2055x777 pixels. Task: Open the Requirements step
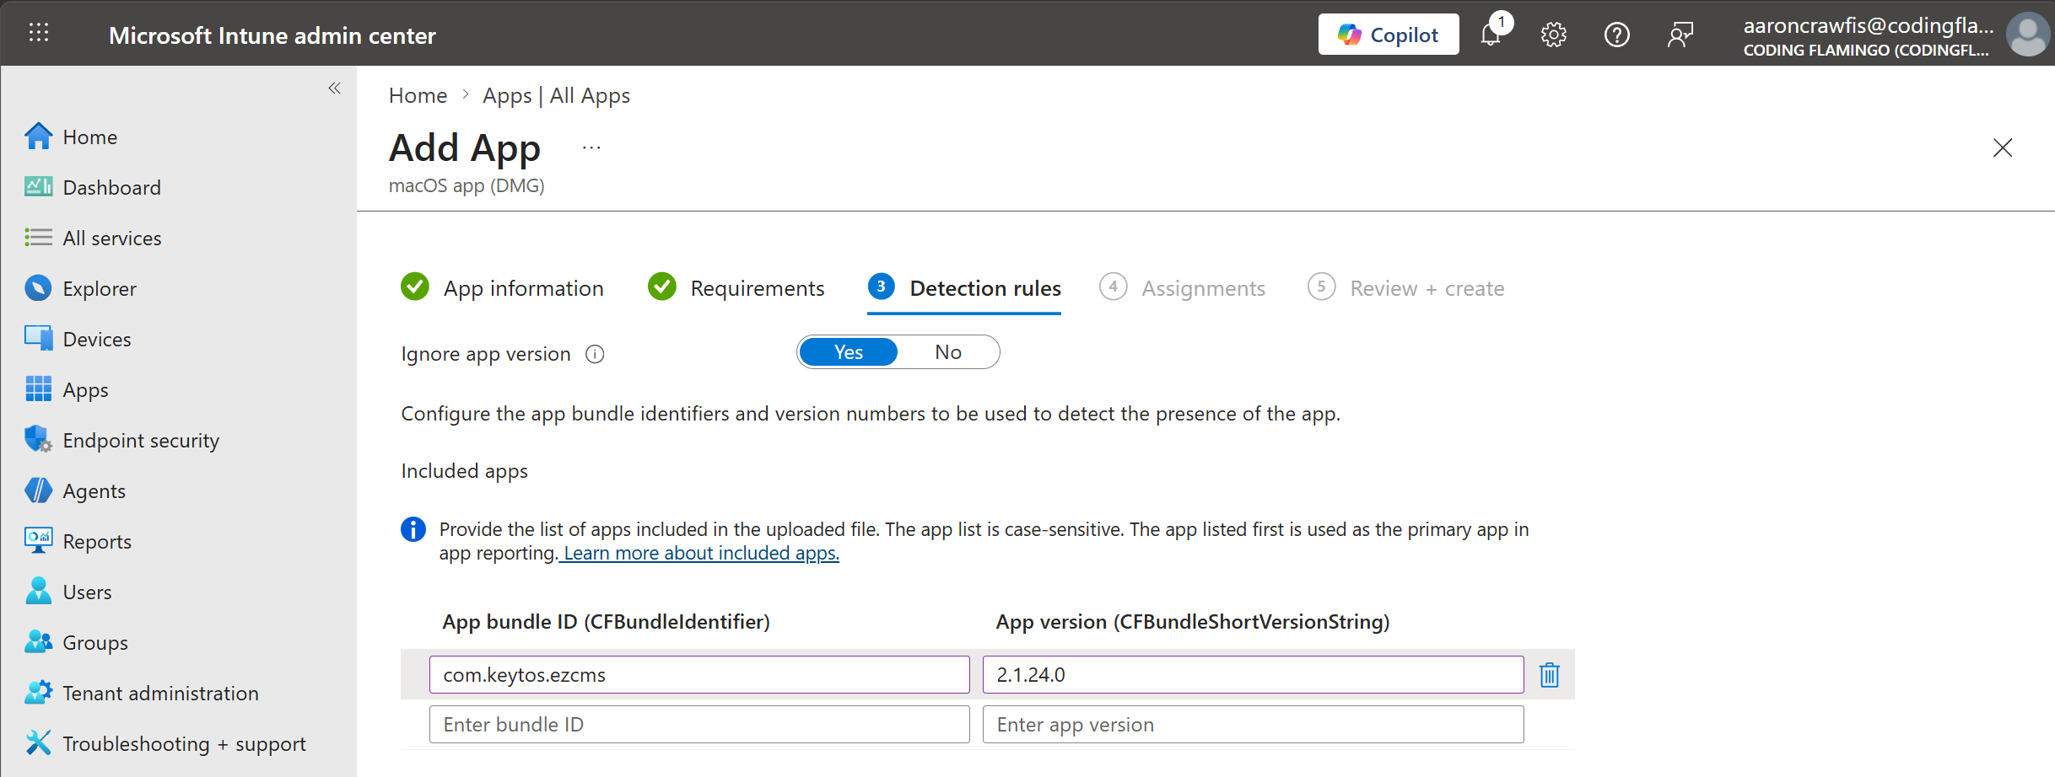tap(756, 287)
